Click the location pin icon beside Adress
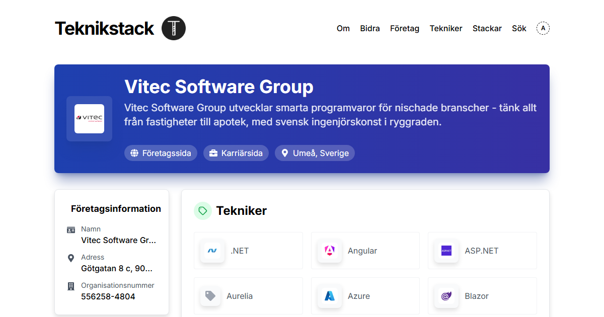 (x=71, y=258)
